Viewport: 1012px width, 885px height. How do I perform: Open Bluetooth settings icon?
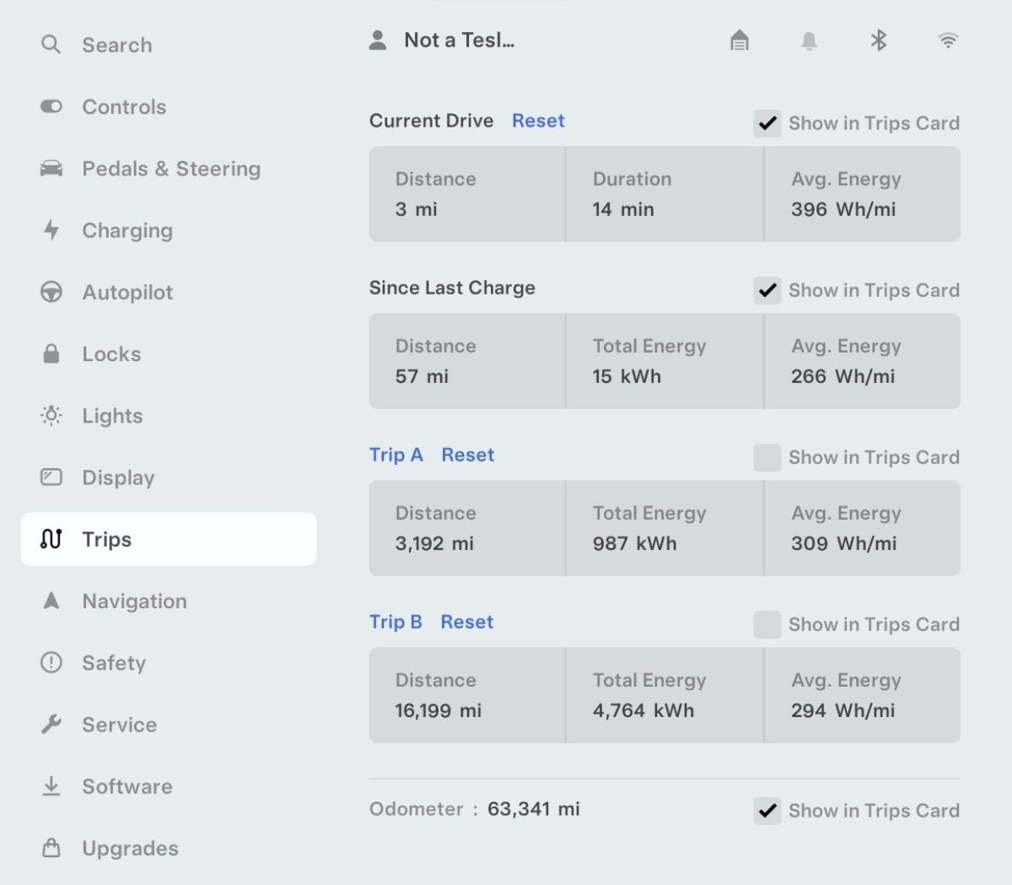pyautogui.click(x=879, y=40)
